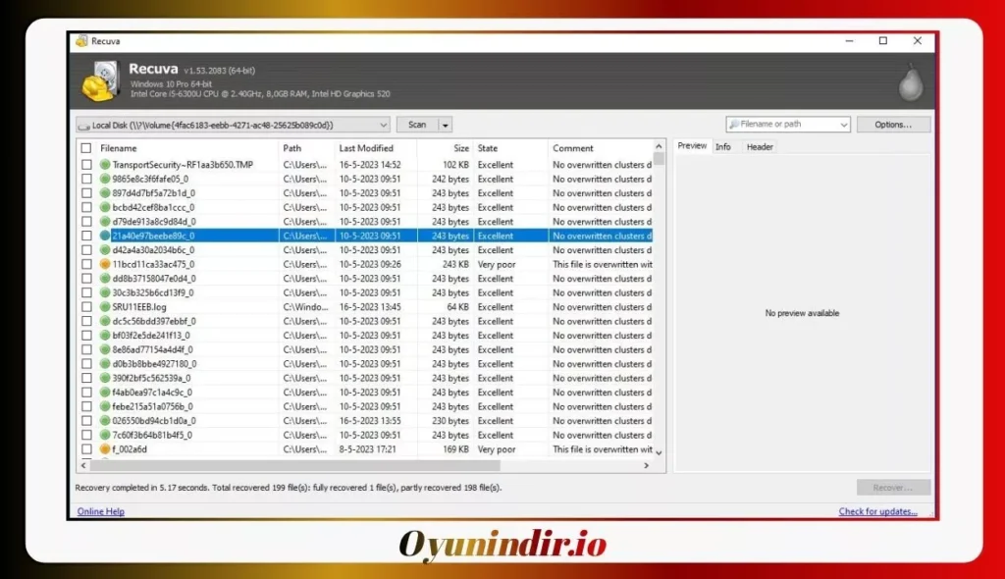Open the Options dialog

(x=893, y=125)
